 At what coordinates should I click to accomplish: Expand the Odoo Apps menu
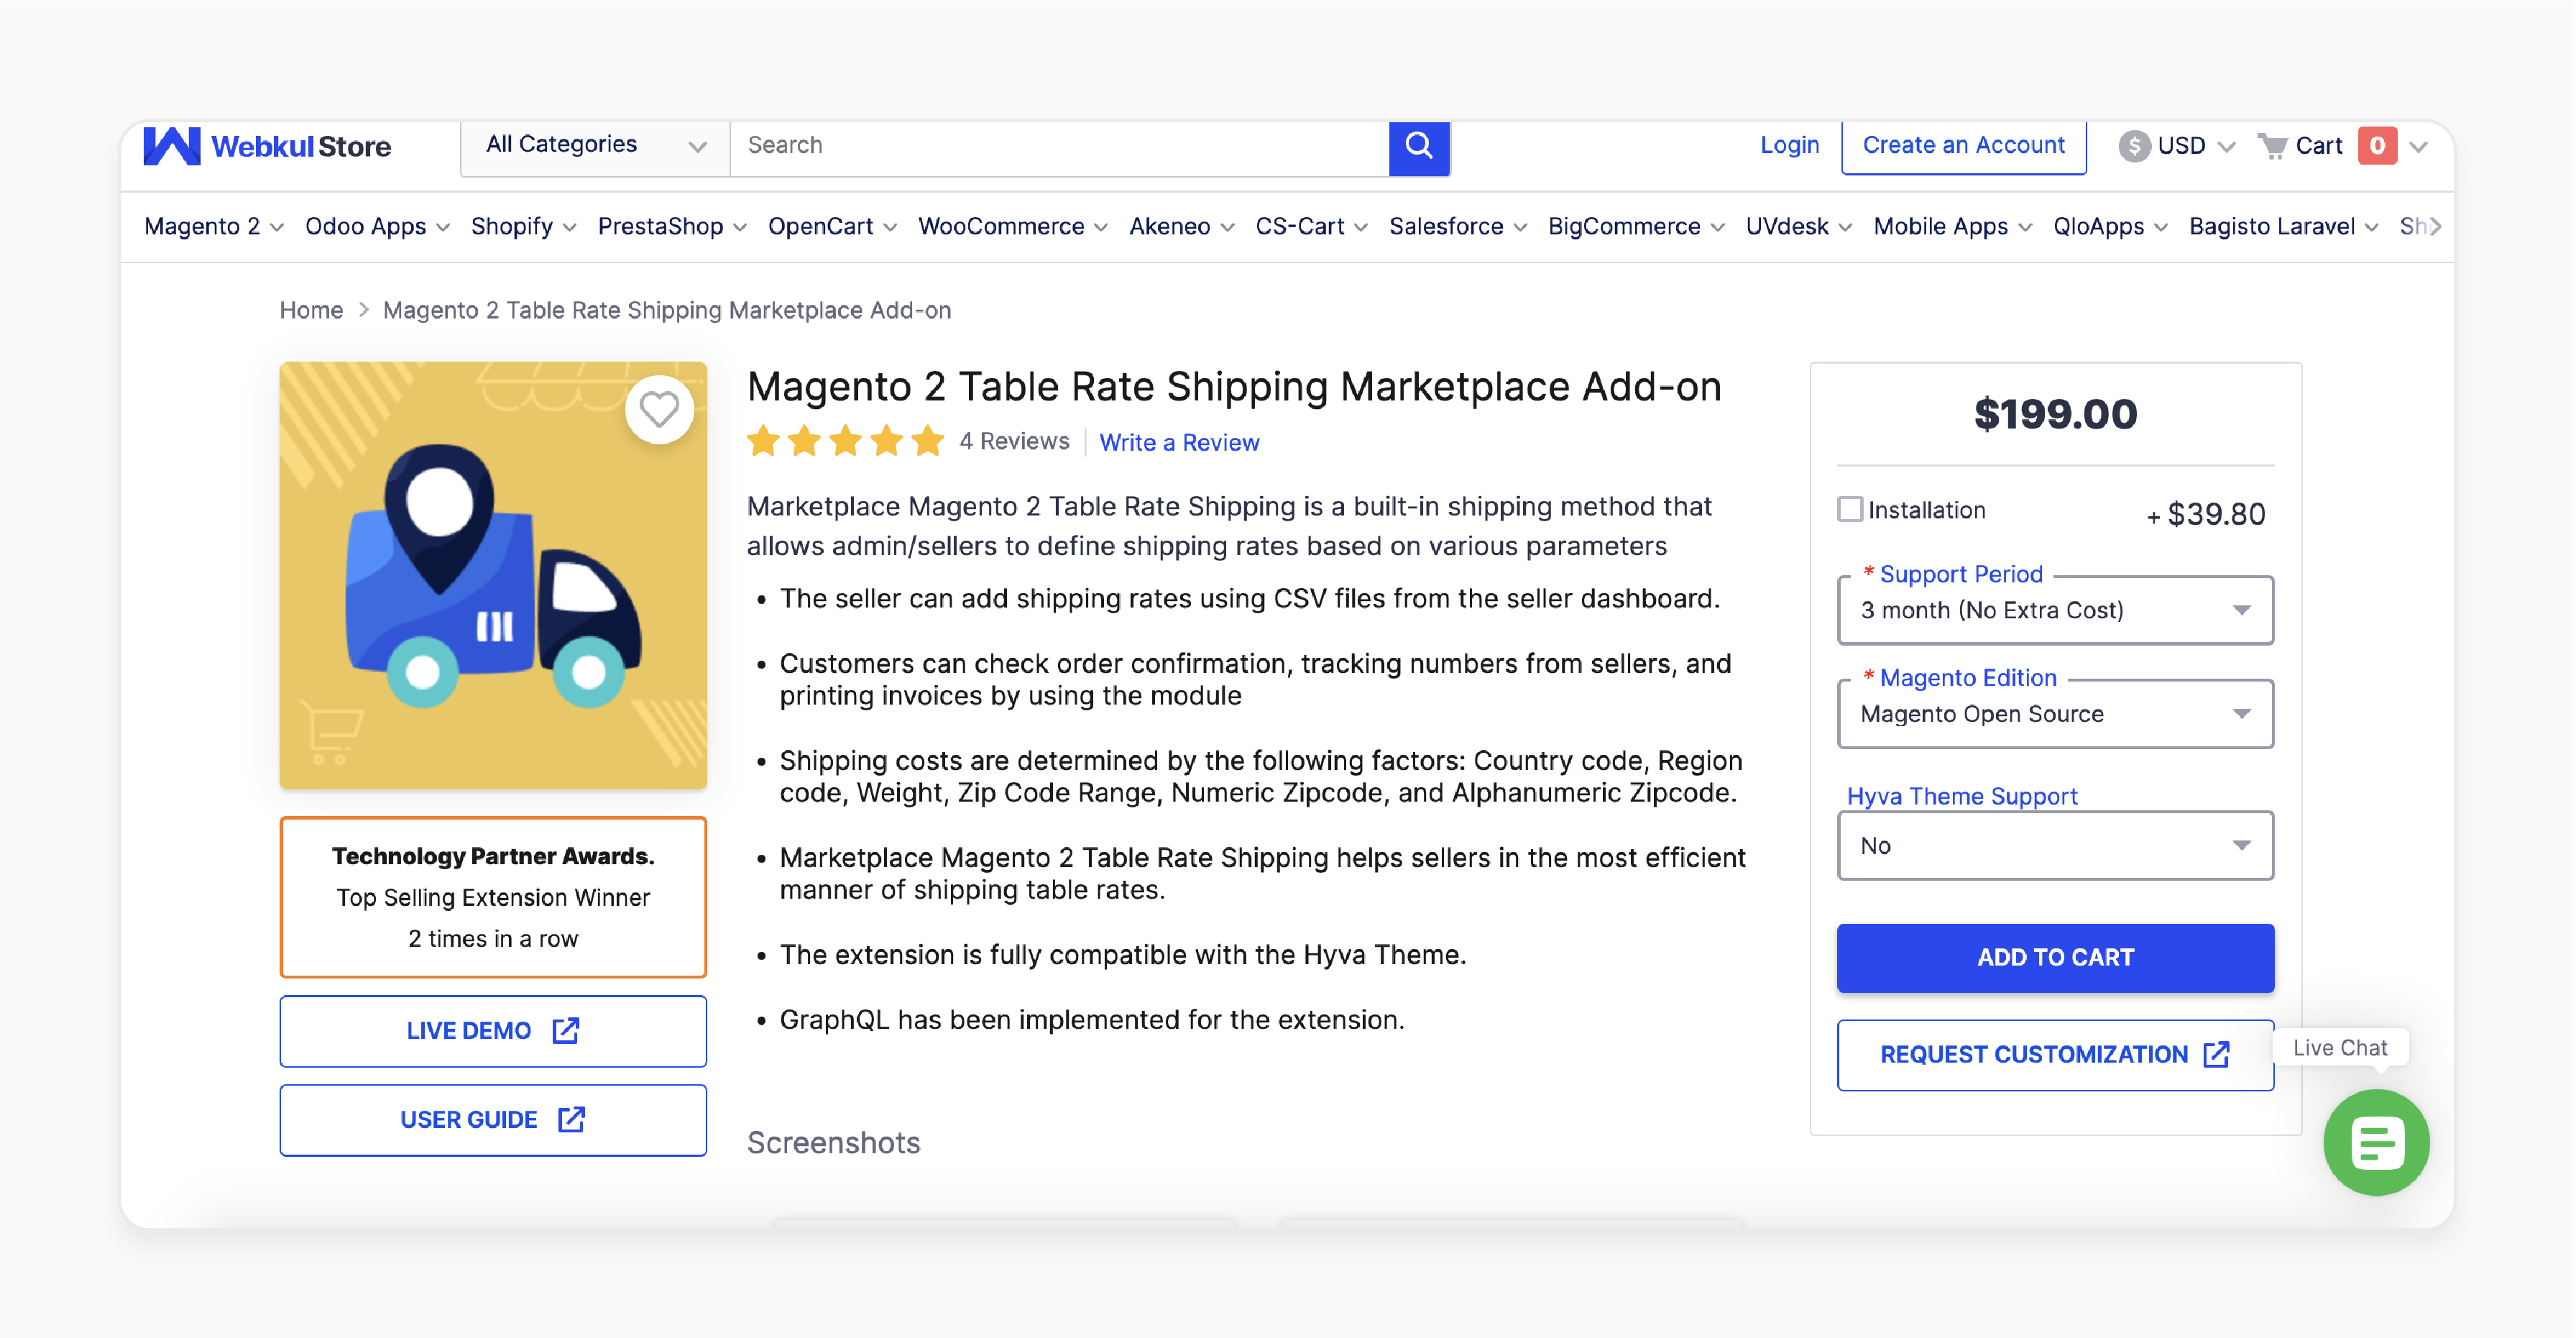[377, 227]
